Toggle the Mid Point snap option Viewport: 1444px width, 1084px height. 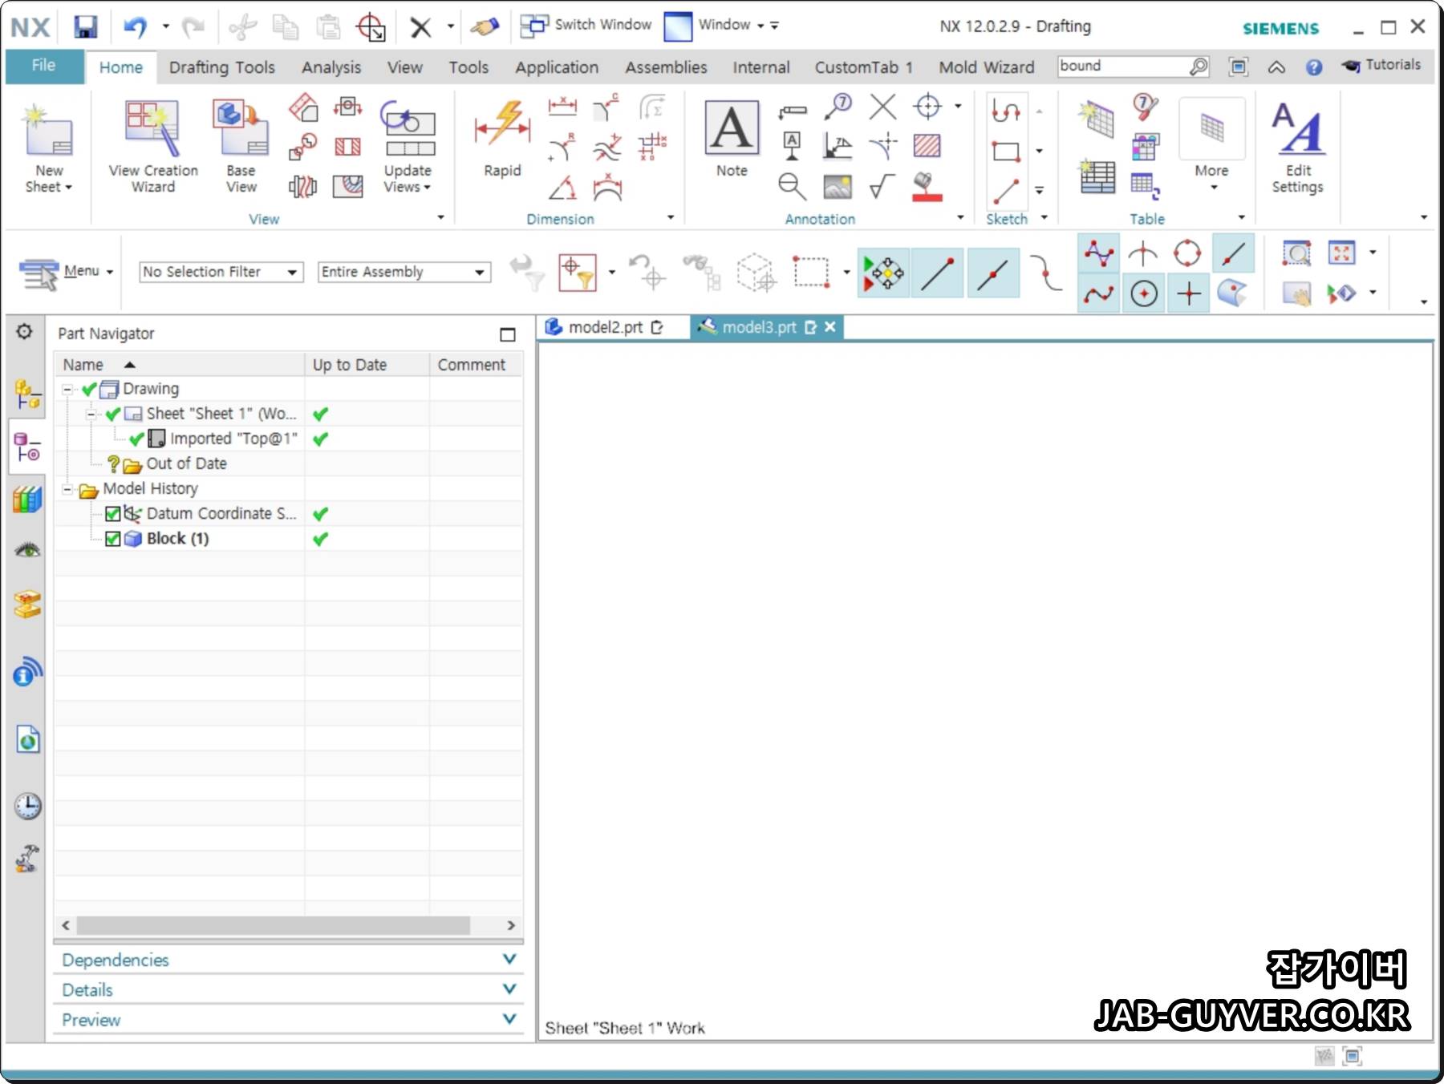tap(993, 273)
